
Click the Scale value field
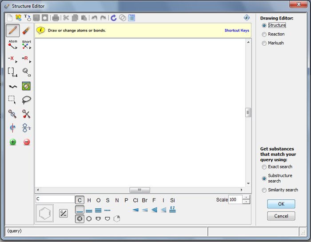[235, 199]
